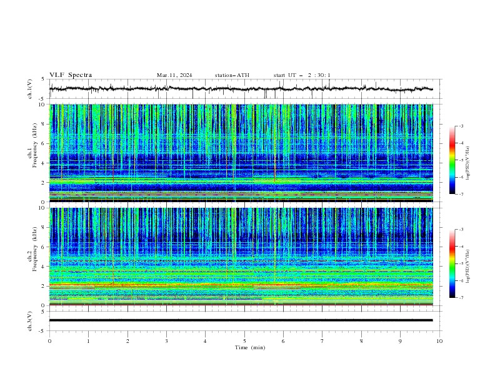Click the lower PSD color bar
The image size is (495, 383).
(x=452, y=263)
